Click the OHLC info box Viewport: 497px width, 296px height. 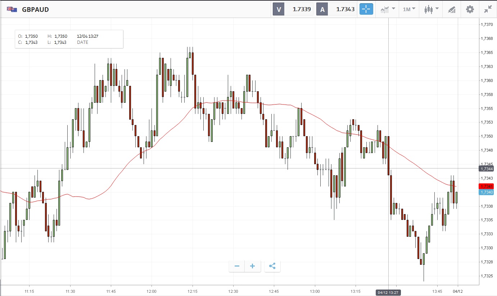69,39
